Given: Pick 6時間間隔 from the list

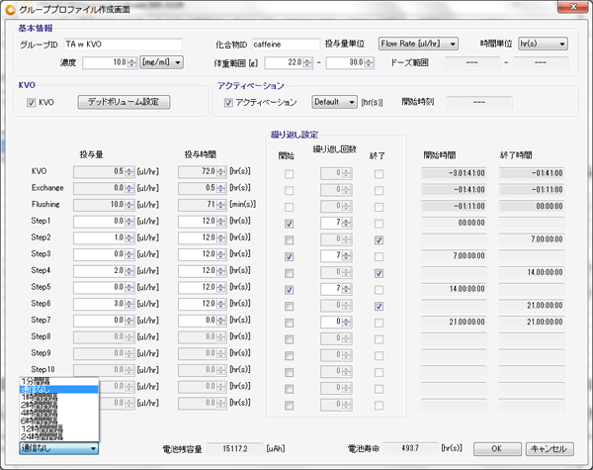Looking at the screenshot, I should point(58,421).
